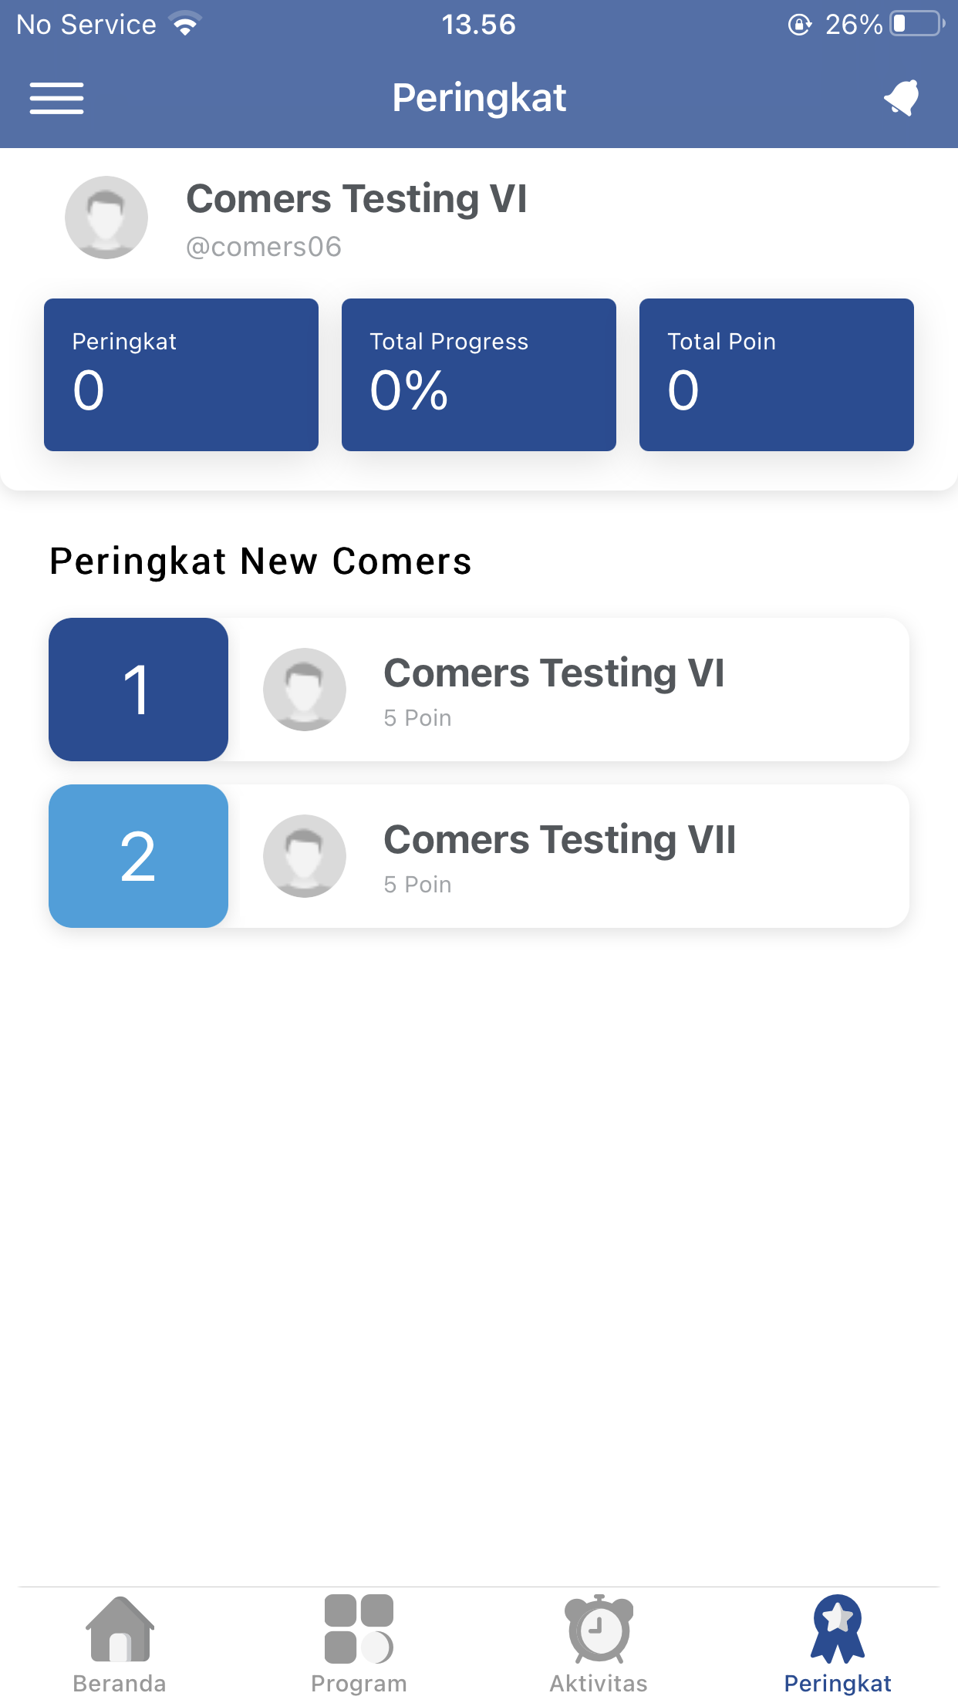Select the Peringkat ribbon badge icon
958x1703 pixels.
(x=838, y=1629)
